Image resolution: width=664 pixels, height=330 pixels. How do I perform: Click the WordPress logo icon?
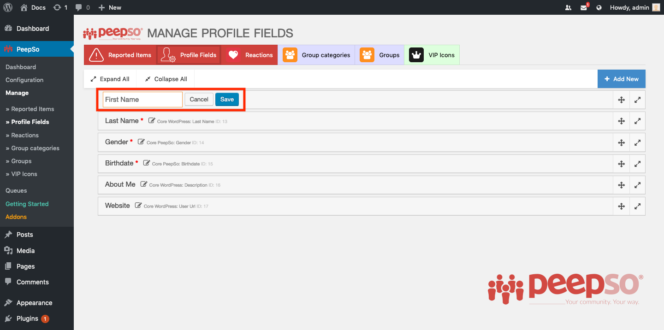pos(8,7)
